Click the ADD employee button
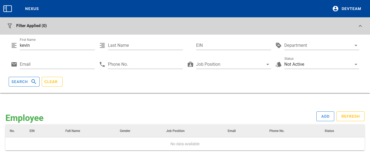The height and width of the screenshot is (162, 370). coord(325,116)
